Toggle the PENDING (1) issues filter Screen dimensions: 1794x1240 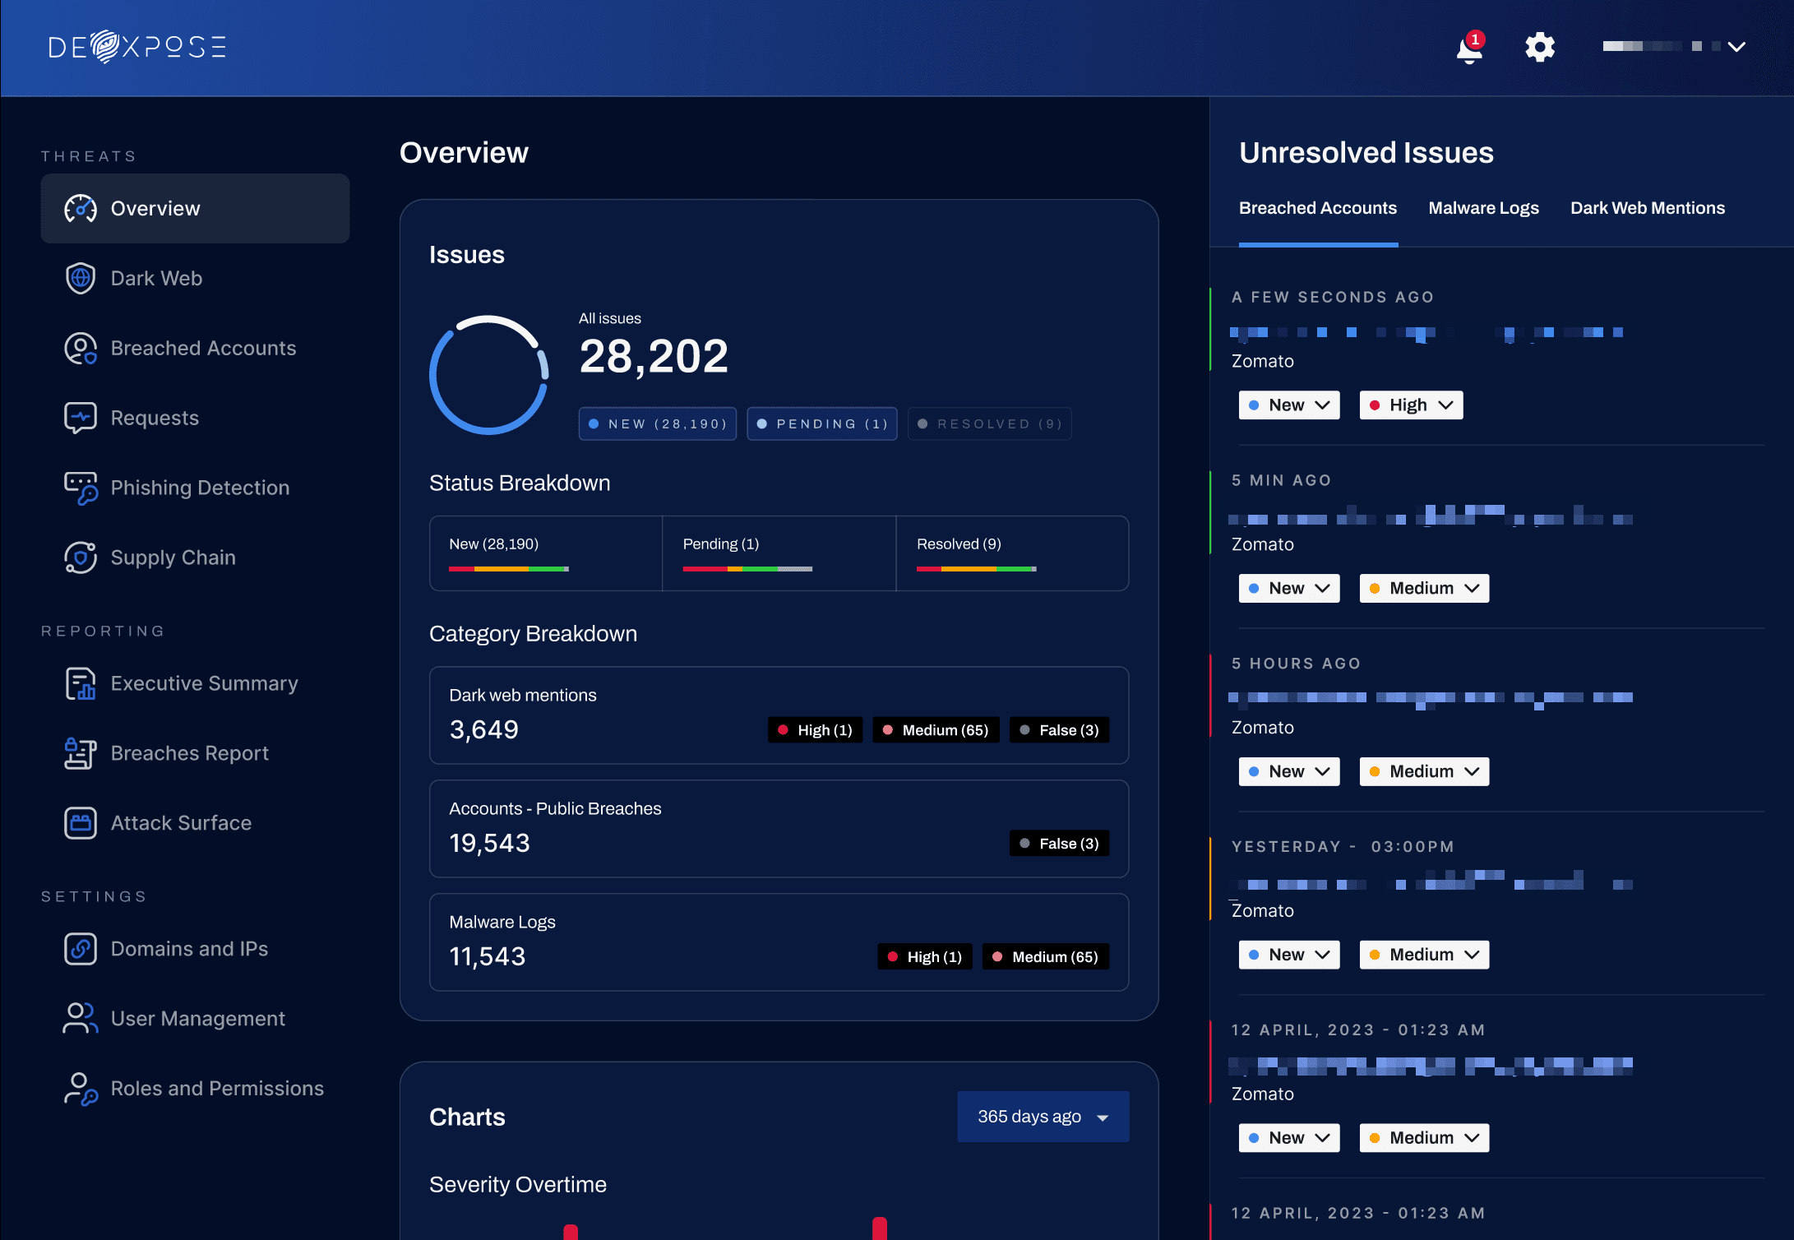[821, 424]
